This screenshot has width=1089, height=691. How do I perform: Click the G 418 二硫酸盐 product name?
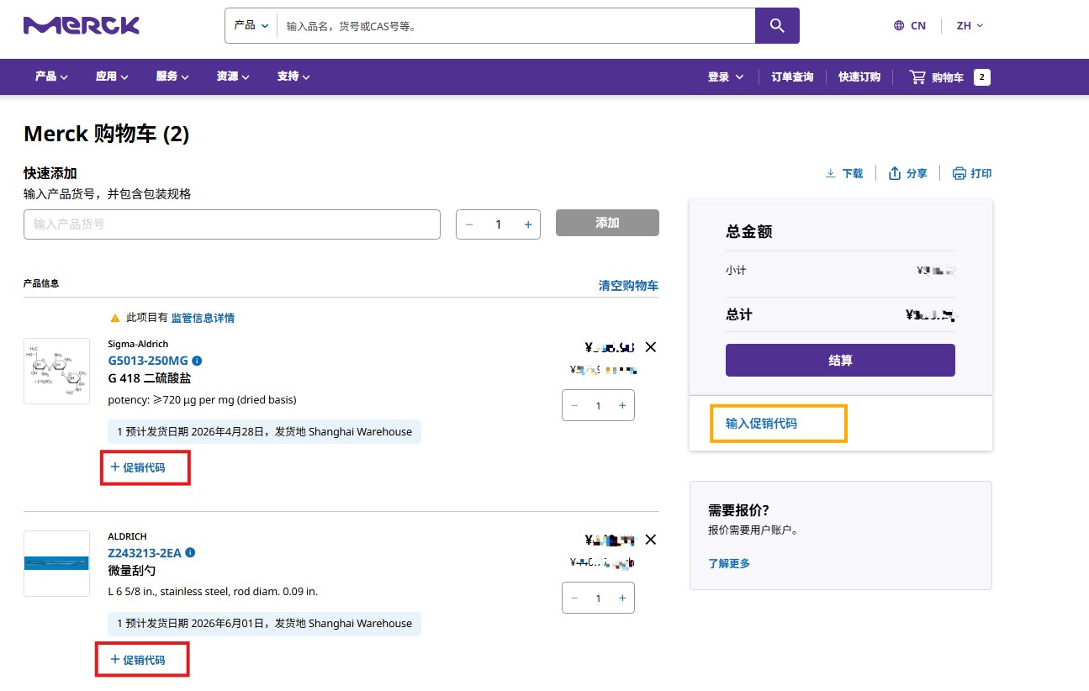[x=150, y=378]
